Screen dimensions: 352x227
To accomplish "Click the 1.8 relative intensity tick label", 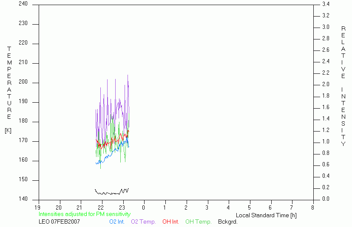I will [x=326, y=96].
